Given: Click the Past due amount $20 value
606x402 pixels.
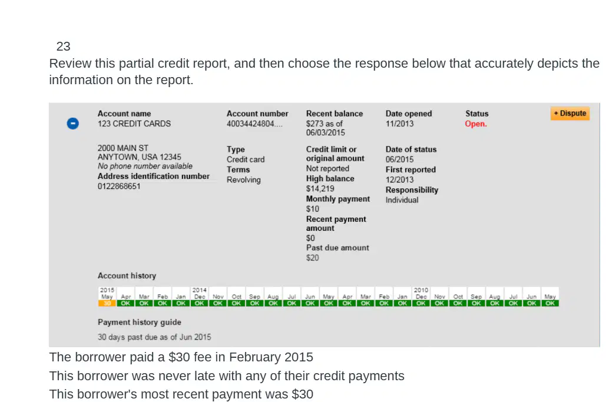Looking at the screenshot, I should click(x=312, y=258).
